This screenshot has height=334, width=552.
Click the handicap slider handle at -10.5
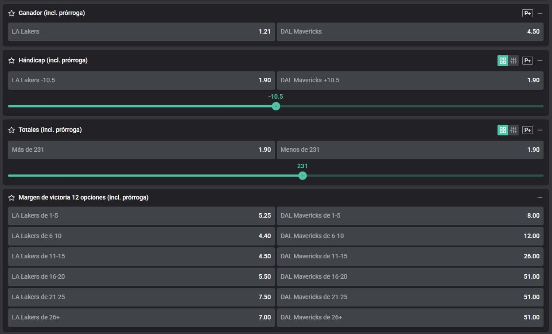point(276,106)
